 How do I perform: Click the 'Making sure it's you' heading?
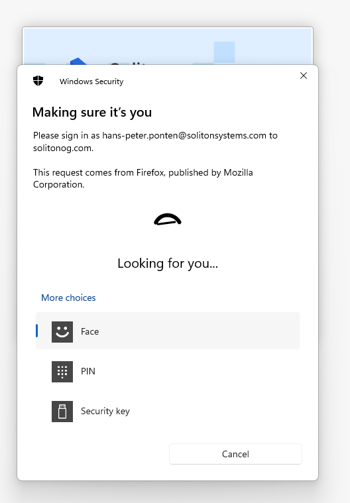[x=92, y=113]
